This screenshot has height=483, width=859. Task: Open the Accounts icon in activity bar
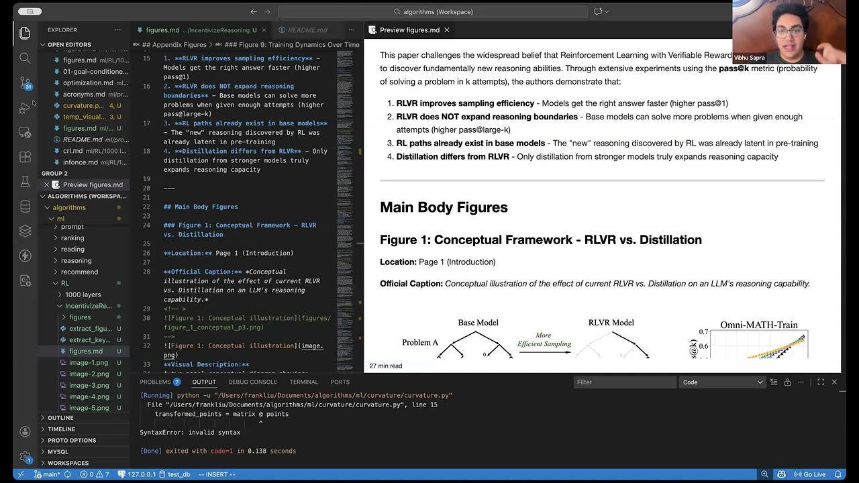pos(25,431)
